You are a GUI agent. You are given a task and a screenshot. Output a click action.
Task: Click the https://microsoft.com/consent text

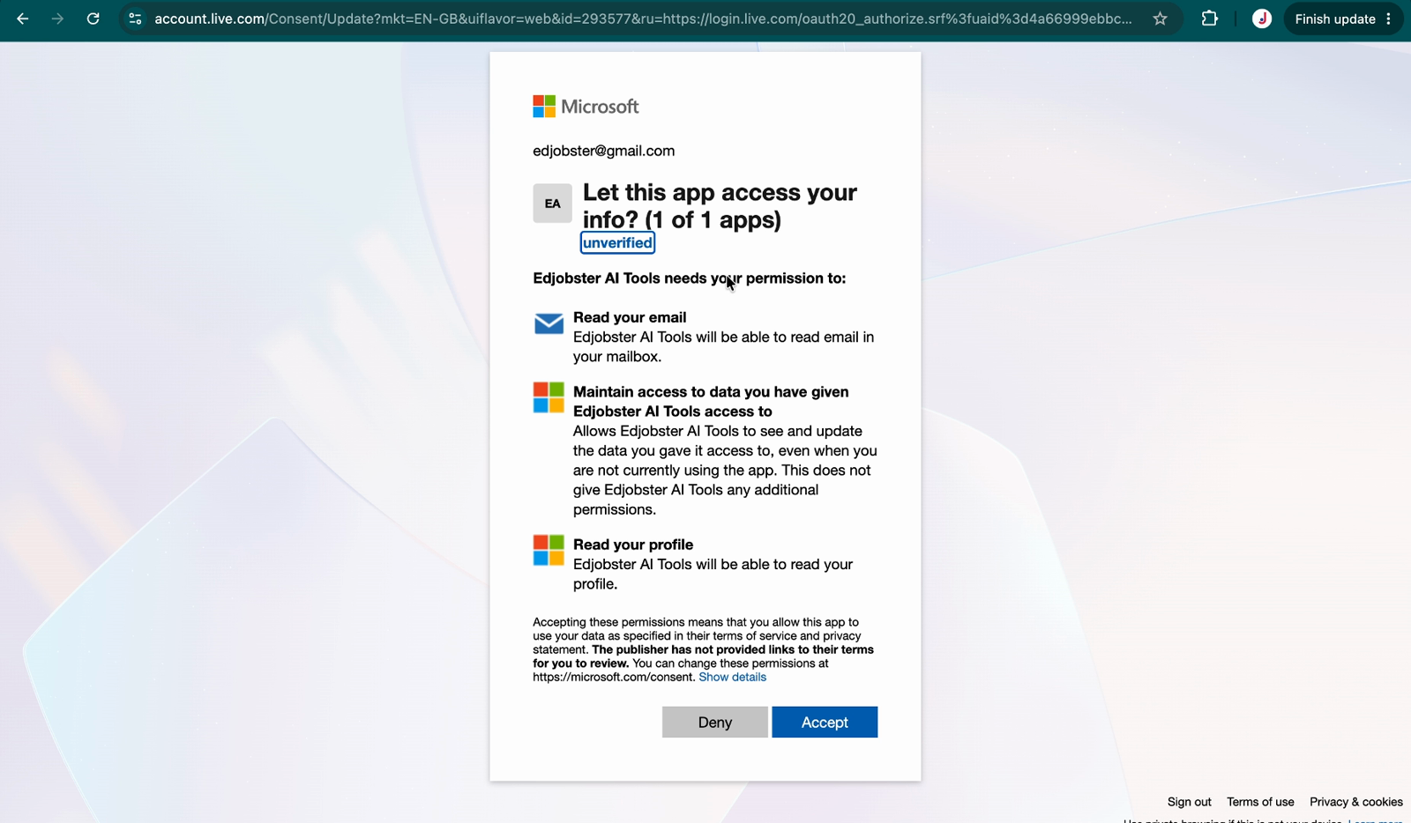point(613,677)
